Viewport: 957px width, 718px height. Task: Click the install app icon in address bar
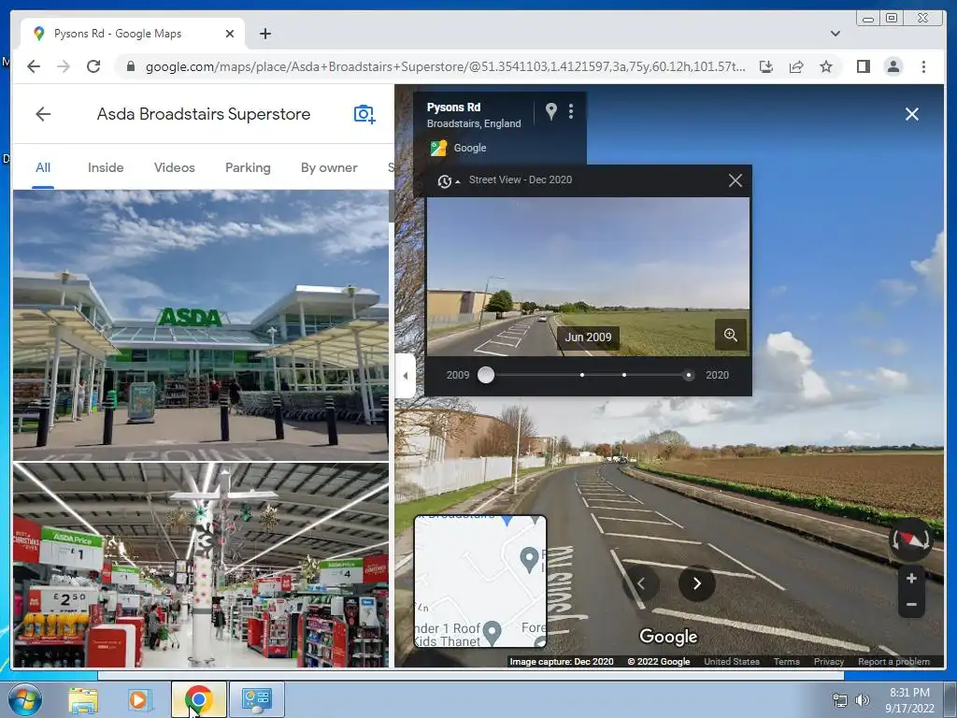point(766,66)
